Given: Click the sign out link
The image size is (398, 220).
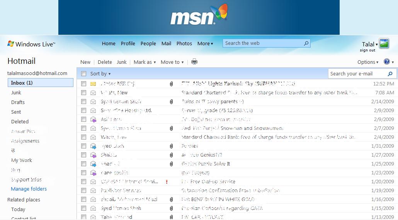Looking at the screenshot, I should coord(367,50).
